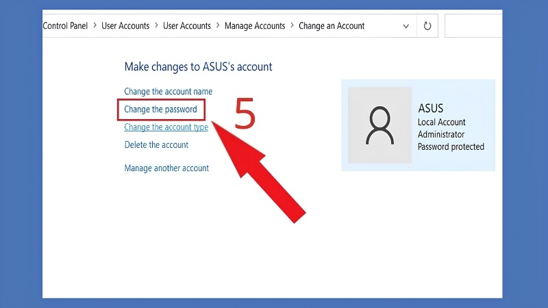Open Change the password link
The width and height of the screenshot is (548, 308).
(161, 110)
